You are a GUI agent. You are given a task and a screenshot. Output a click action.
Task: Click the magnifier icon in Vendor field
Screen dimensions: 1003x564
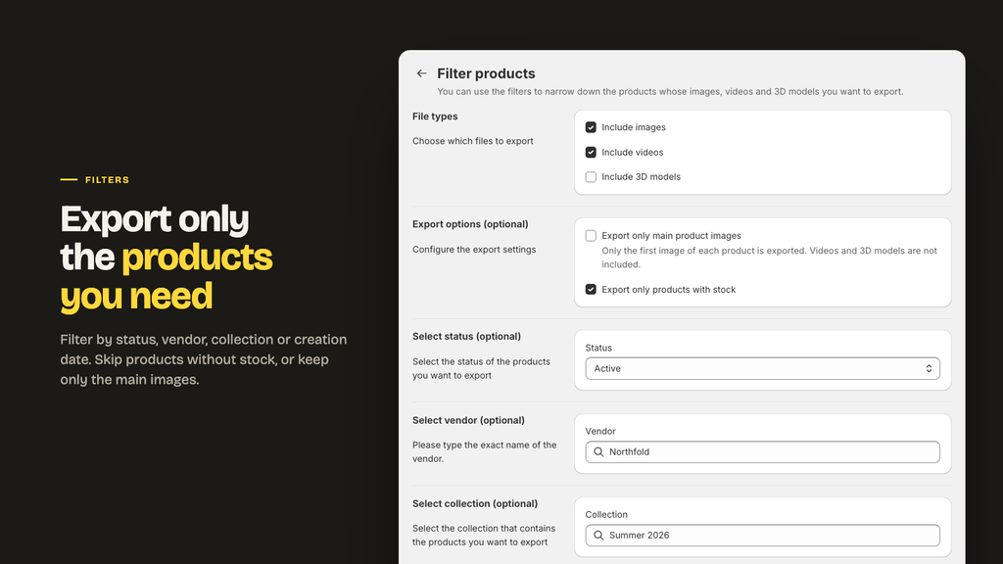598,452
